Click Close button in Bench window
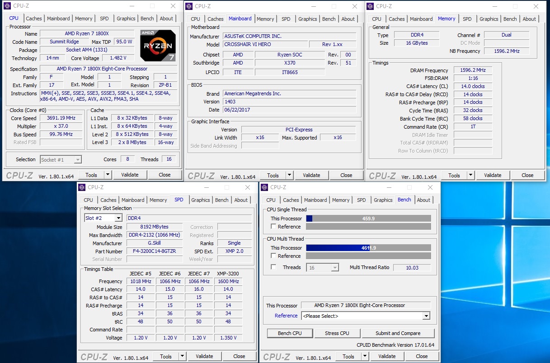The width and height of the screenshot is (550, 363). click(422, 356)
